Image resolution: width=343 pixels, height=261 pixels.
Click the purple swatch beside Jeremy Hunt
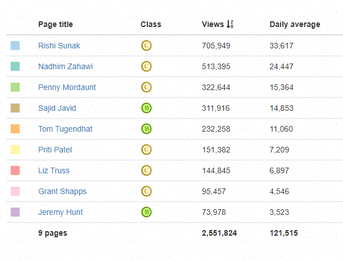click(x=15, y=212)
